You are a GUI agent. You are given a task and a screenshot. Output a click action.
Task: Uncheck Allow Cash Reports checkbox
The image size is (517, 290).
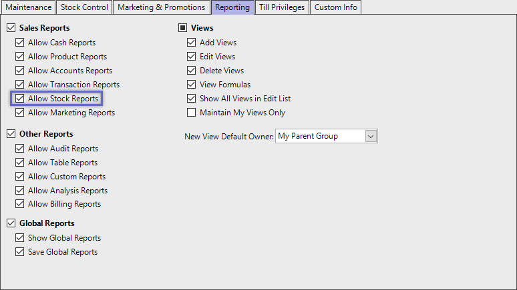click(x=20, y=43)
